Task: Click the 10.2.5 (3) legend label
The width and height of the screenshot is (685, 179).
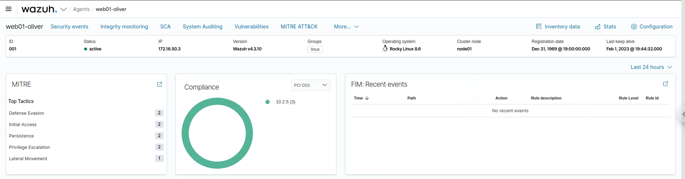Action: (x=285, y=102)
